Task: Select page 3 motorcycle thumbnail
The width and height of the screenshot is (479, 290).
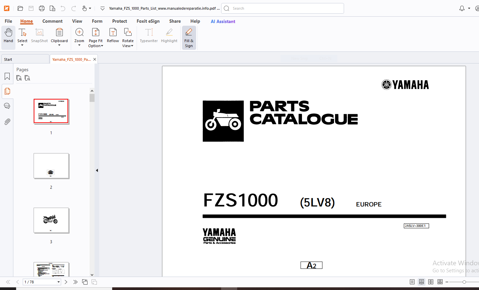Action: pos(51,221)
